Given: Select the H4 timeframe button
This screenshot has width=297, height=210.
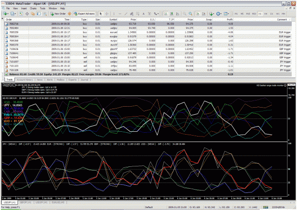Looking at the screenshot, I should coord(266,14).
